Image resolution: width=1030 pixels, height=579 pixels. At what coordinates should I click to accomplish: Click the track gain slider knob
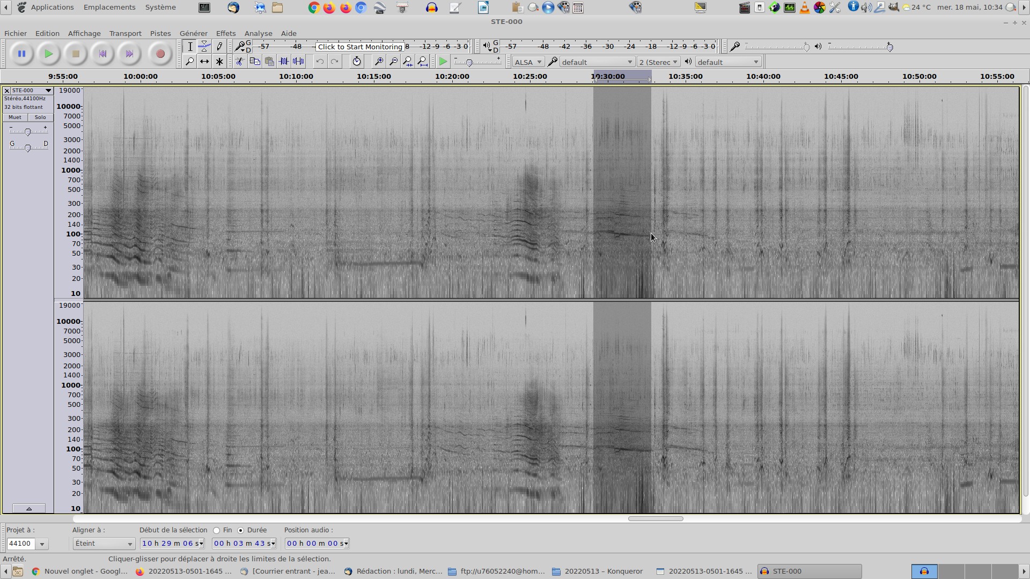click(x=28, y=132)
